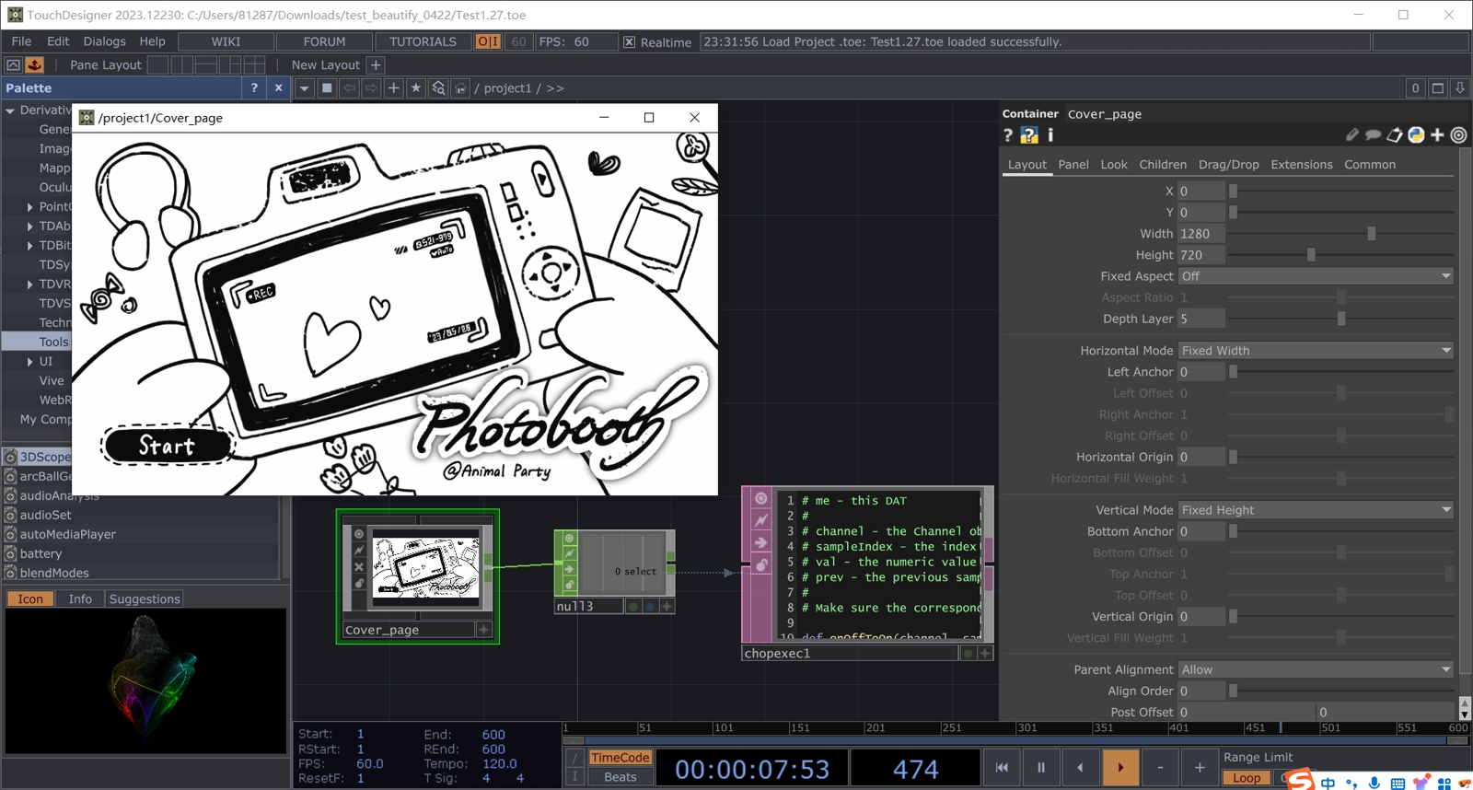The image size is (1473, 790).
Task: Open the Horizontal Mode dropdown
Action: pos(1316,351)
